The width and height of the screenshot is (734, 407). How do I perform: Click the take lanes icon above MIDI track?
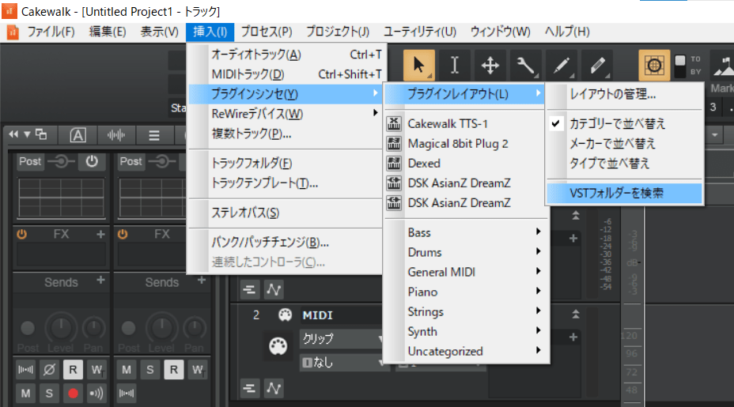tap(249, 289)
